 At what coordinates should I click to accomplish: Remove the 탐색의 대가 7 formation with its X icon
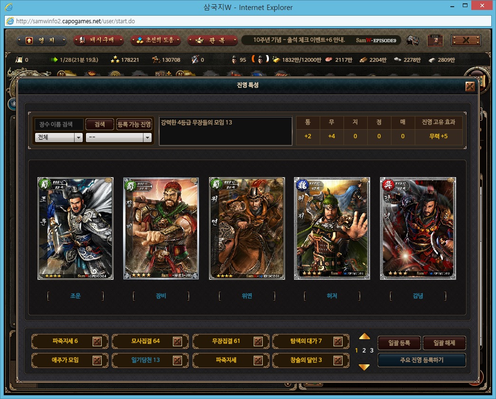tap(338, 342)
